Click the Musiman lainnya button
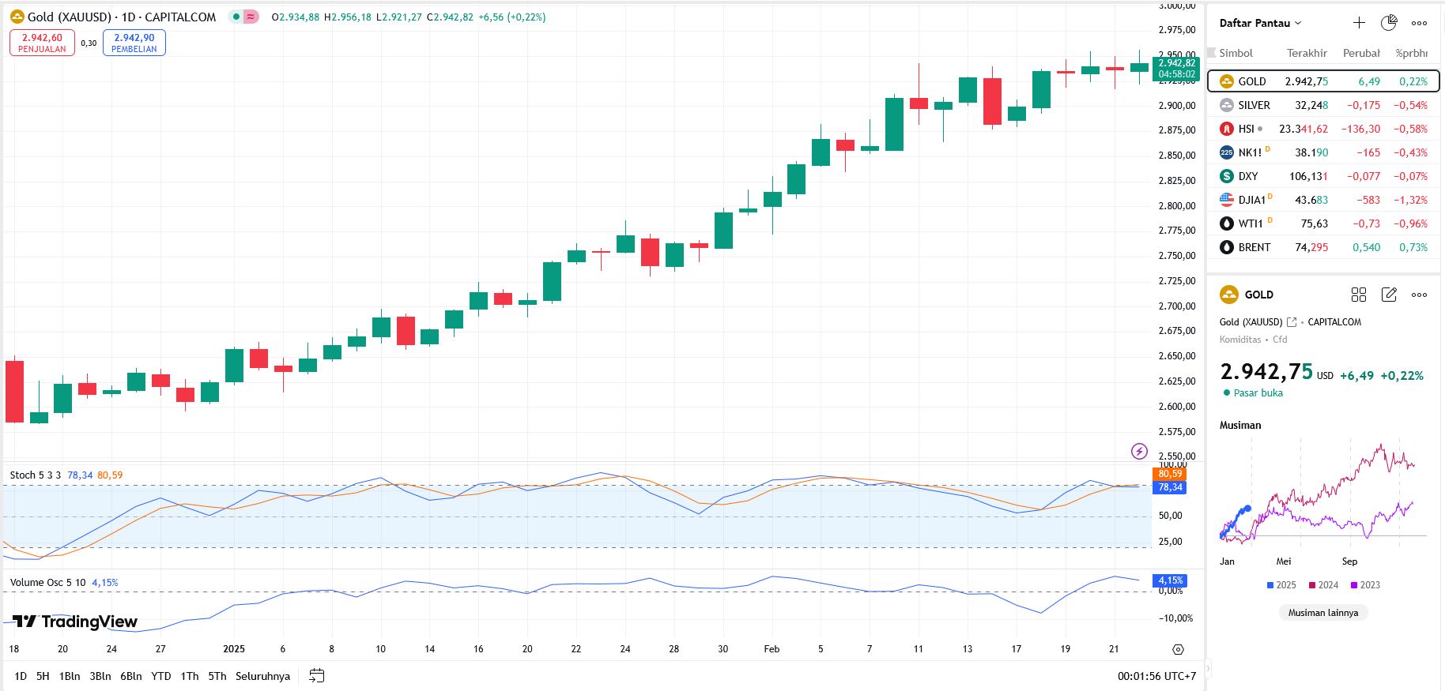 [1322, 613]
